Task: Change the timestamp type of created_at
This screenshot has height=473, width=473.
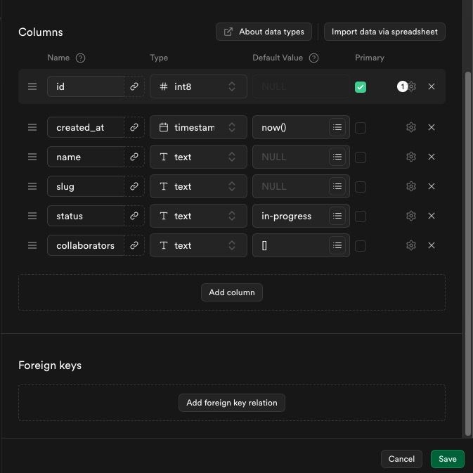Action: click(x=198, y=127)
